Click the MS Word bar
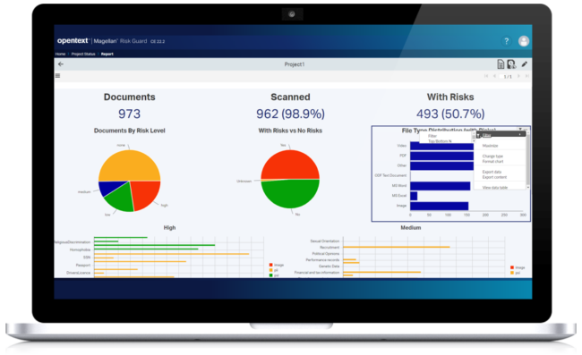Image resolution: width=582 pixels, height=355 pixels. (441, 186)
